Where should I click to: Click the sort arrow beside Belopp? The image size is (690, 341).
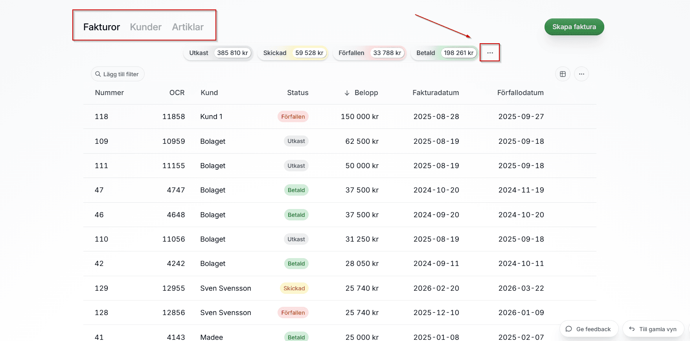coord(347,93)
